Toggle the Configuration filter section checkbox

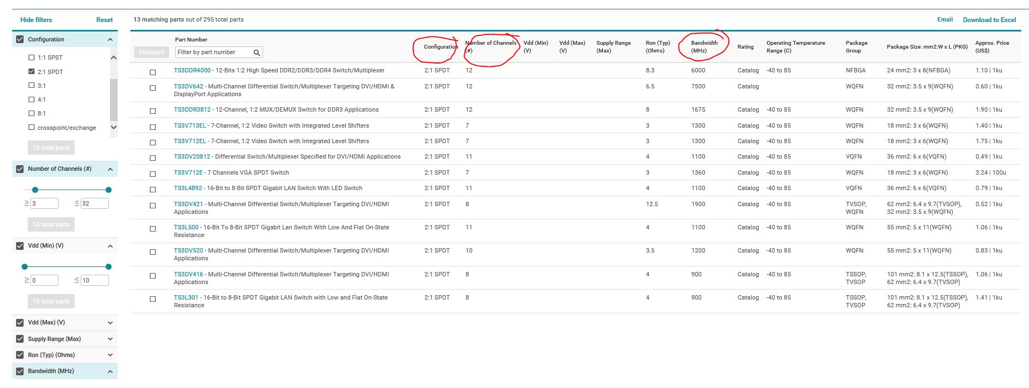coord(20,39)
